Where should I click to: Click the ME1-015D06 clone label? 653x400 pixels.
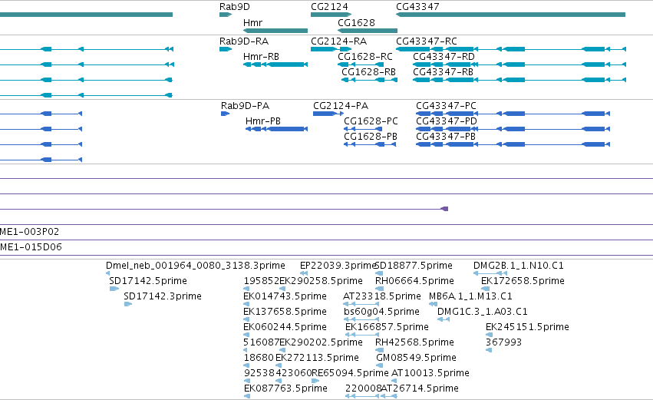[31, 247]
